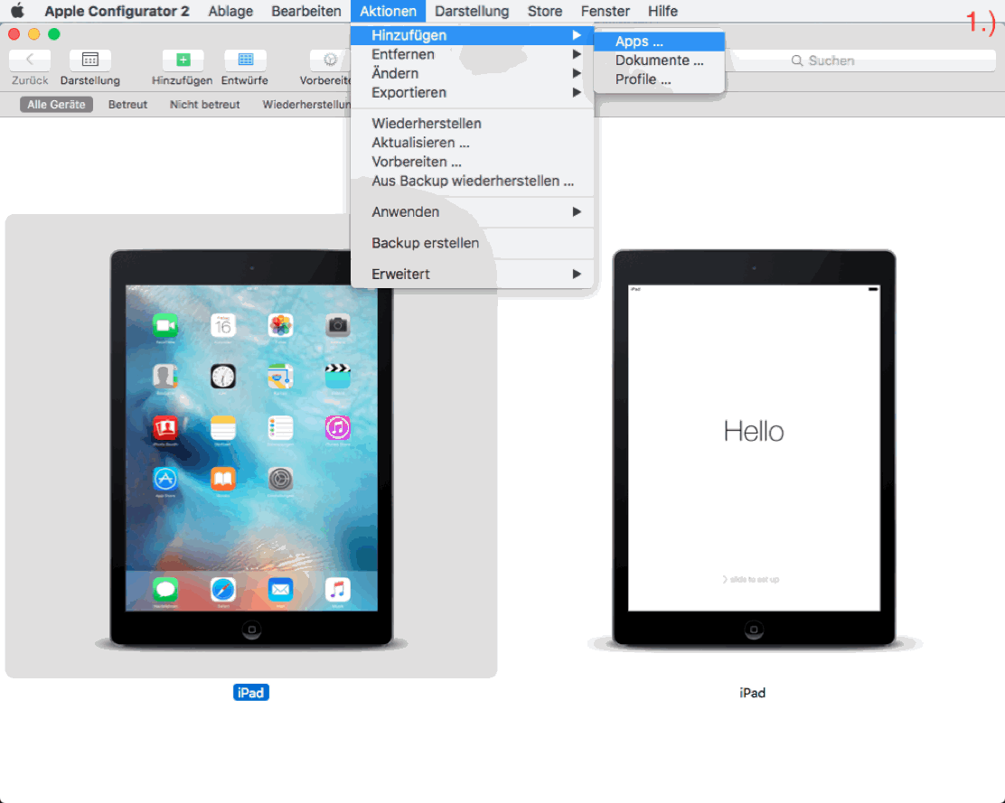
Task: Select the Alle Geräte filter tab
Action: (56, 105)
